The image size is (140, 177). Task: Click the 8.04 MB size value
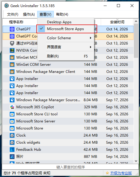click(90, 100)
